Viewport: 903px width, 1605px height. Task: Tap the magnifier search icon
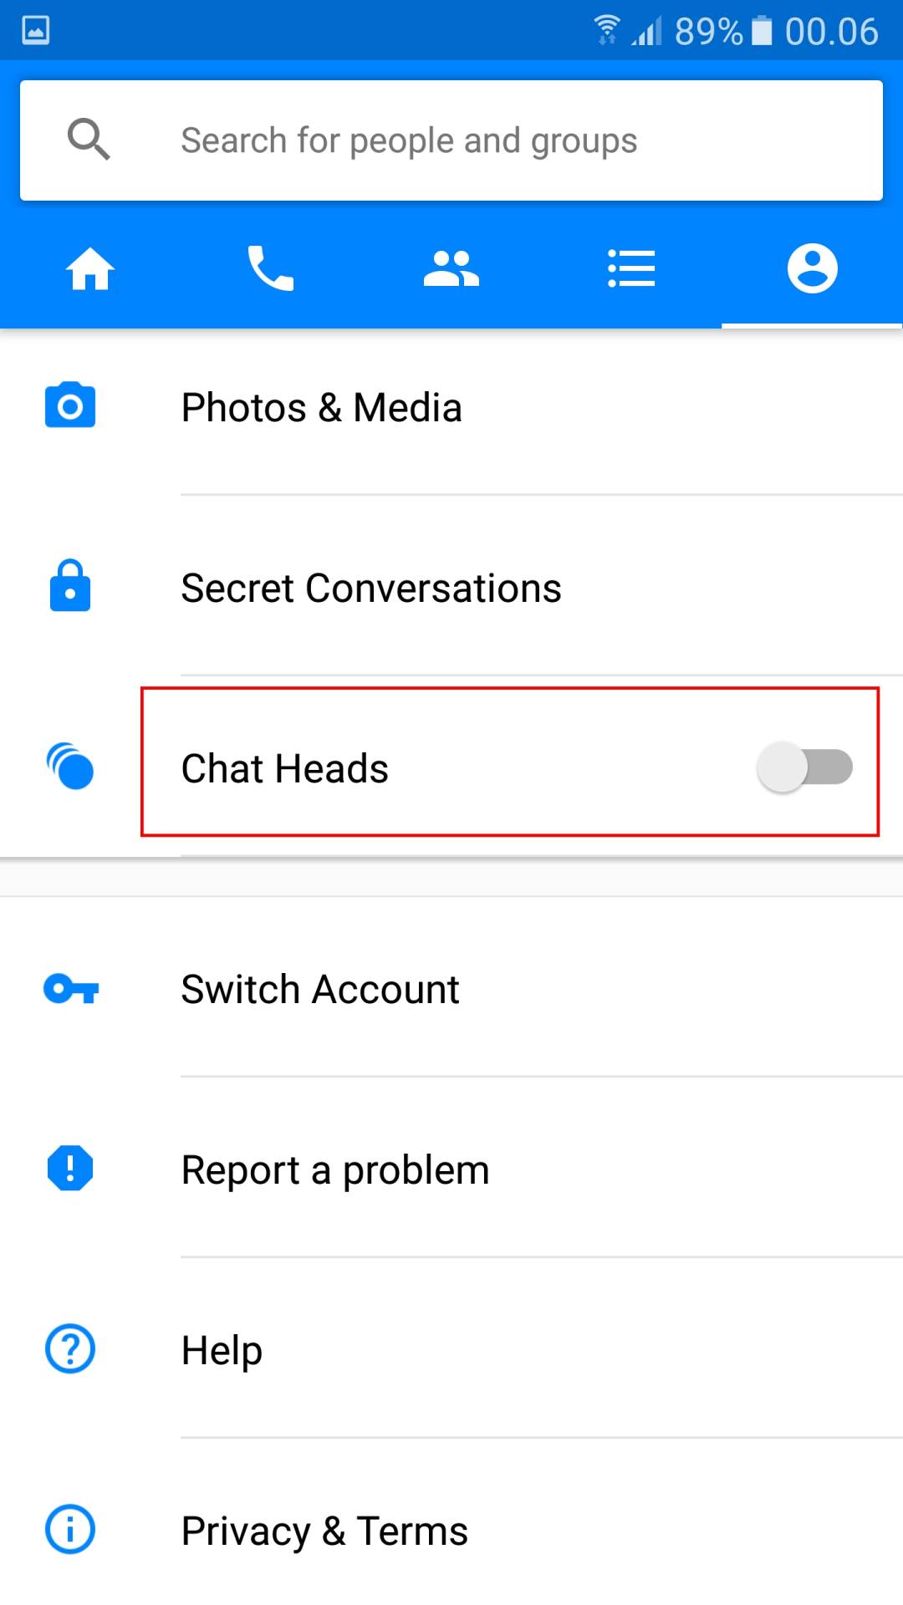click(x=89, y=139)
